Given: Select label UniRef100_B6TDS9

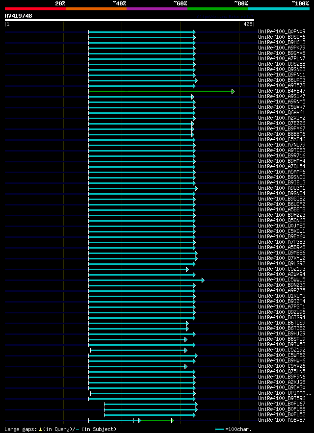Looking at the screenshot, I should (x=282, y=323).
